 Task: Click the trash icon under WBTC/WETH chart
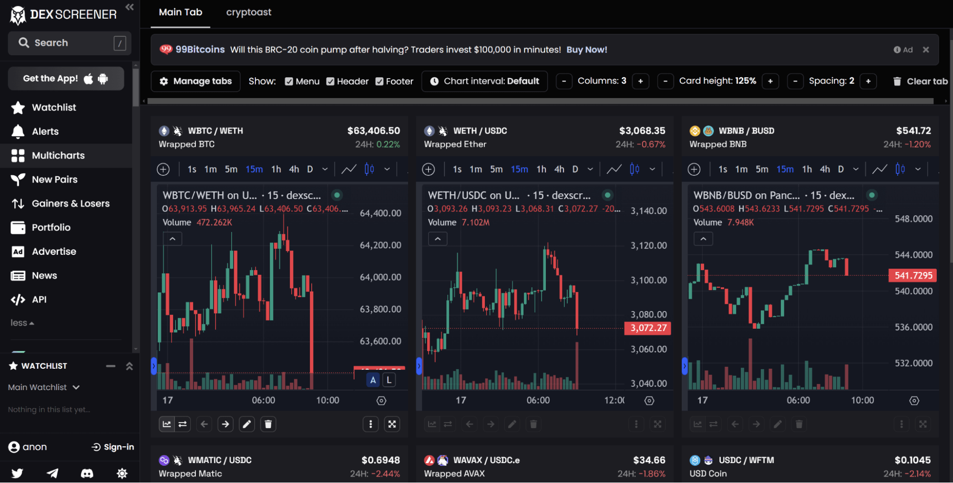(x=268, y=424)
